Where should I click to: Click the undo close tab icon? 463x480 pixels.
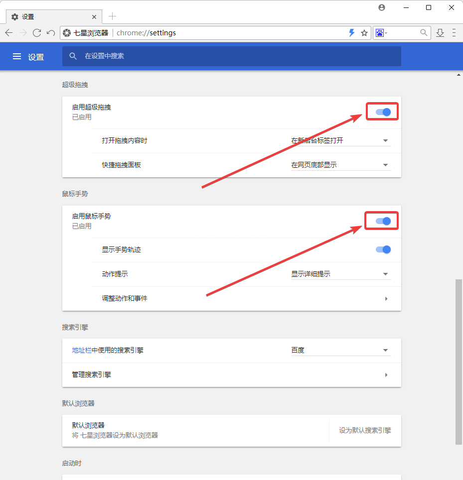point(51,33)
